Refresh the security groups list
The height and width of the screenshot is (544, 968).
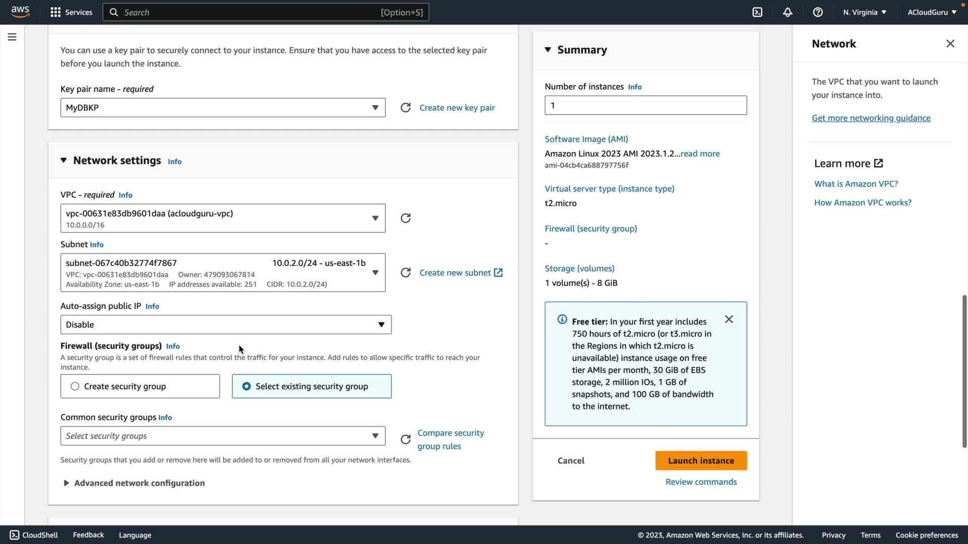tap(405, 439)
